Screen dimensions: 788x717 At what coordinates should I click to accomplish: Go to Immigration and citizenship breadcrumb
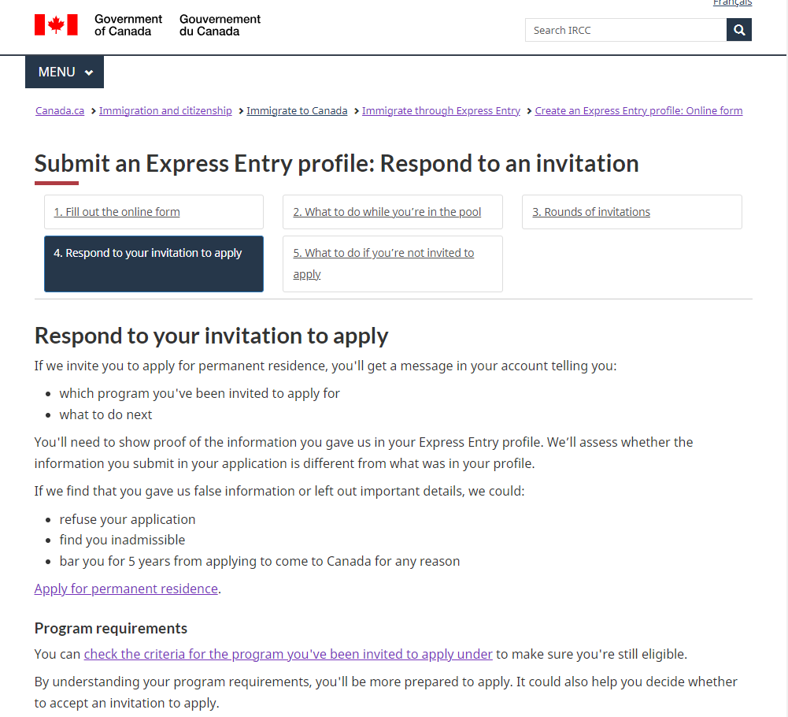coord(165,111)
